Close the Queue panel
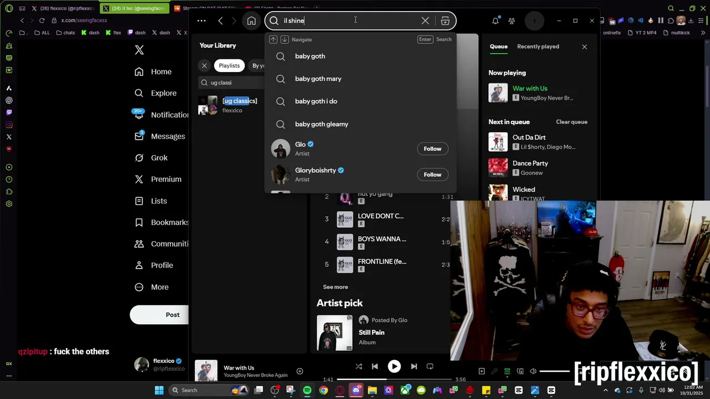This screenshot has width=710, height=399. pos(584,47)
